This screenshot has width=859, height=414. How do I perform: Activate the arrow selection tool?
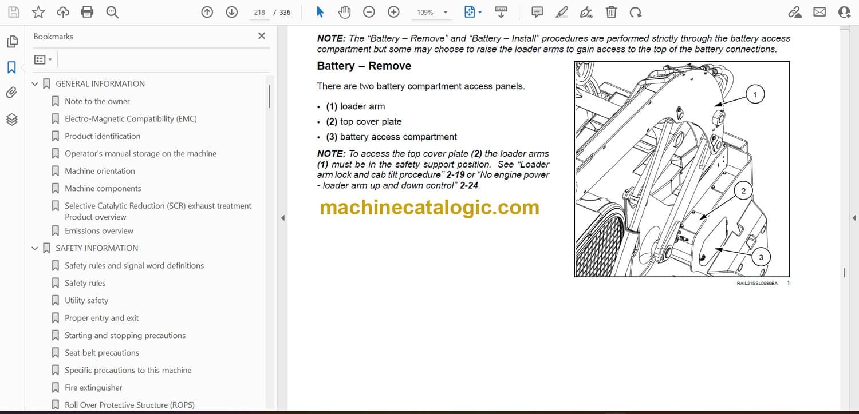click(320, 12)
